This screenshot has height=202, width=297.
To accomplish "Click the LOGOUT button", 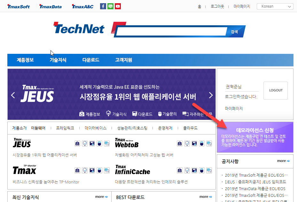I will (x=276, y=91).
